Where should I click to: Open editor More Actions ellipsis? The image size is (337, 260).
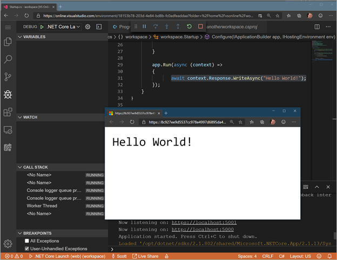[328, 26]
